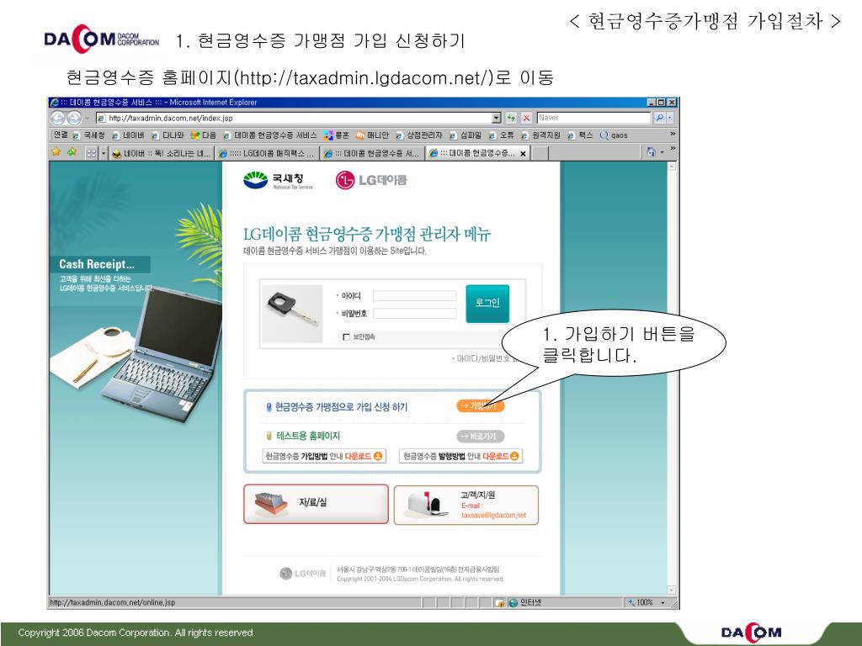Click the red Stop loading button

527,118
